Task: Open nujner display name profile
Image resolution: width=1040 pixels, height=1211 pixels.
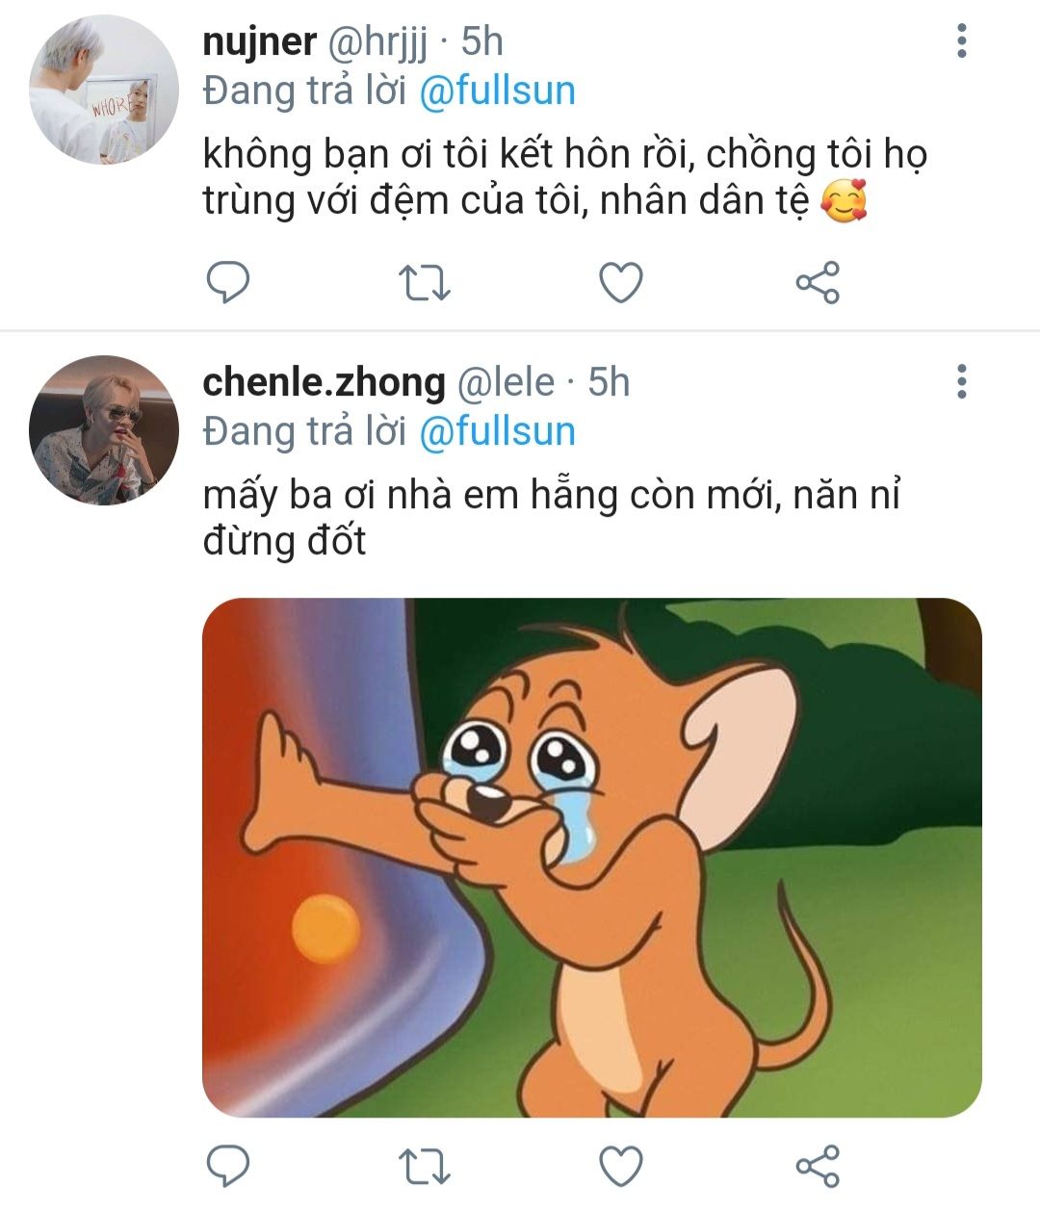Action: (x=259, y=41)
